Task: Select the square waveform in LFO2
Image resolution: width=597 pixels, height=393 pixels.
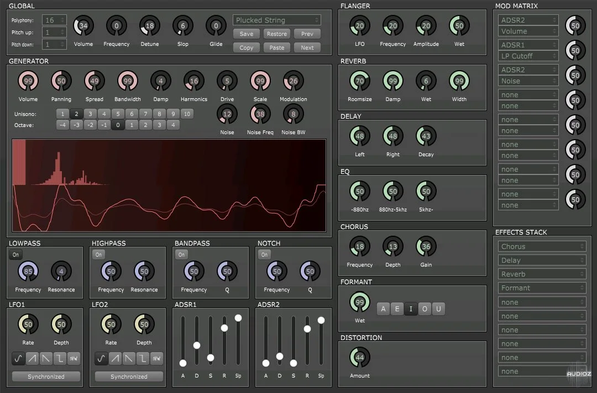Action: [x=143, y=358]
